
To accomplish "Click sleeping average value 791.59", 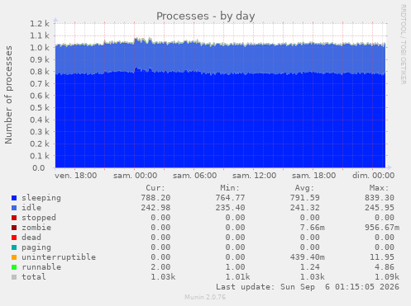I will (x=304, y=198).
